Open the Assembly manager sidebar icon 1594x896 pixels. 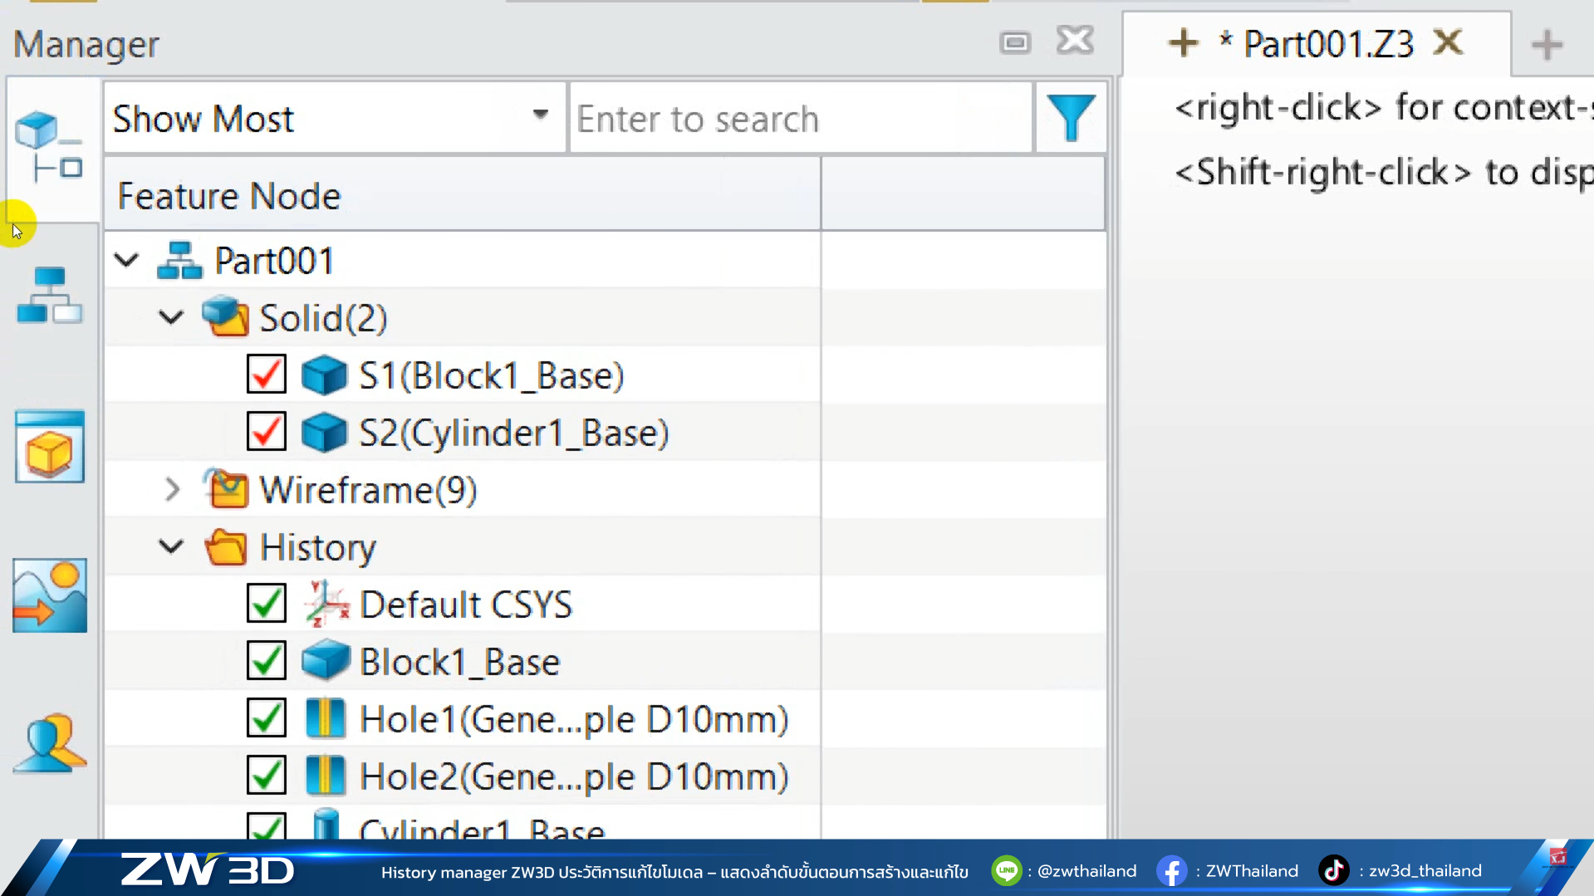[50, 296]
